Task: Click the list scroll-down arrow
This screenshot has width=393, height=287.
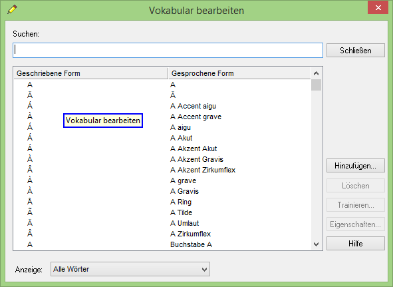Action: (316, 244)
